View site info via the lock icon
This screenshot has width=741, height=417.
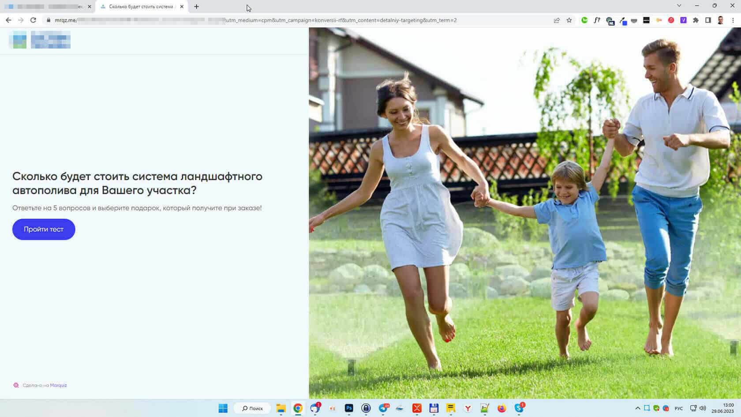tap(49, 20)
